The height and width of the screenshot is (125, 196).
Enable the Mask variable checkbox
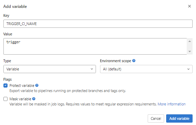point(5,99)
